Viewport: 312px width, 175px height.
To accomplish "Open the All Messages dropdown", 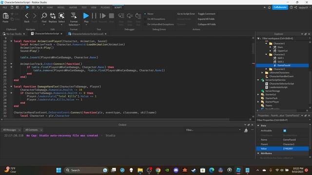I will (x=11, y=130).
